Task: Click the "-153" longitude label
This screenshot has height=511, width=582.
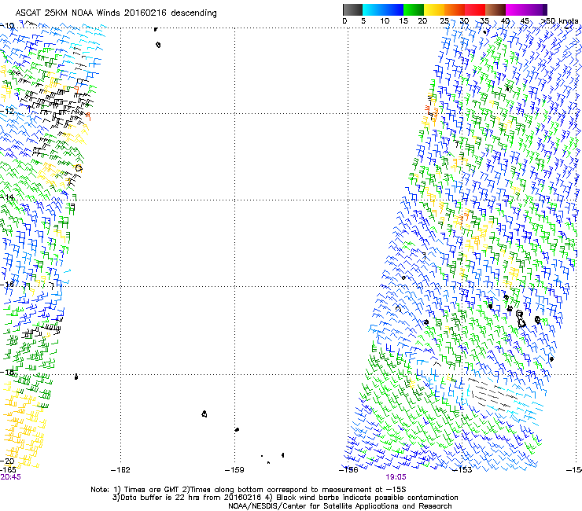Action: 462,470
